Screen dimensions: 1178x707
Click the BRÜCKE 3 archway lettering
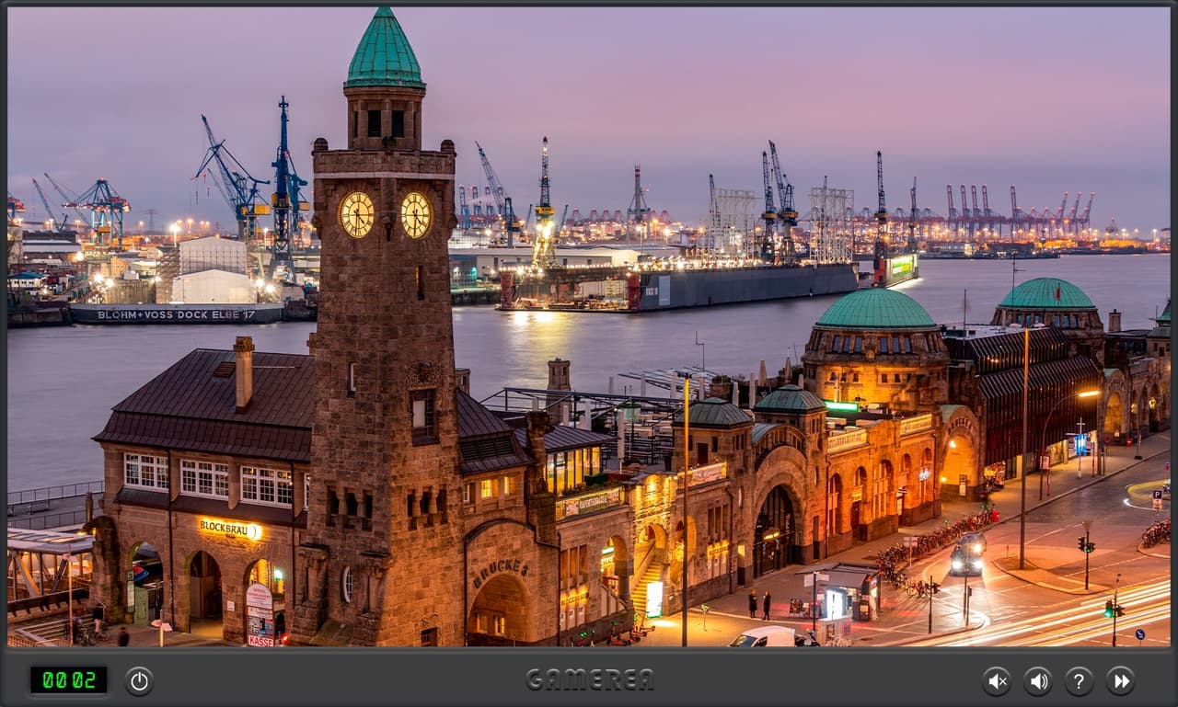(502, 572)
